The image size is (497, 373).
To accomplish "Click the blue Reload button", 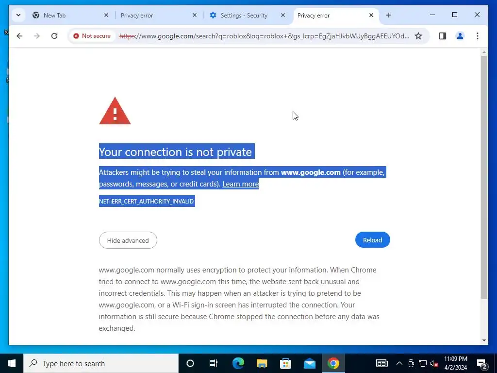I will click(x=372, y=240).
